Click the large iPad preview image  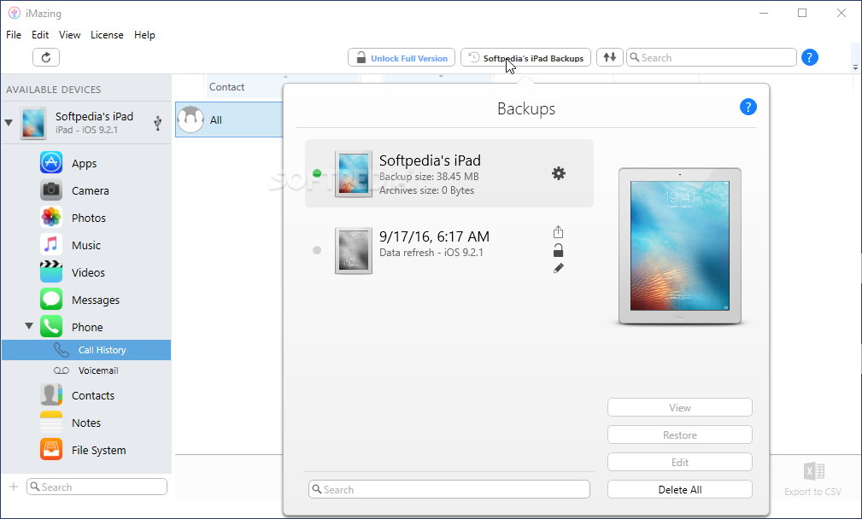tap(679, 247)
